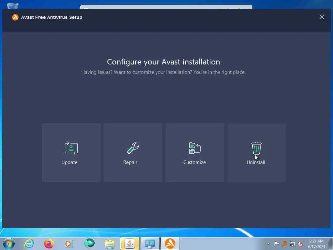Click the "Having issues?" subtitle text

tap(163, 72)
